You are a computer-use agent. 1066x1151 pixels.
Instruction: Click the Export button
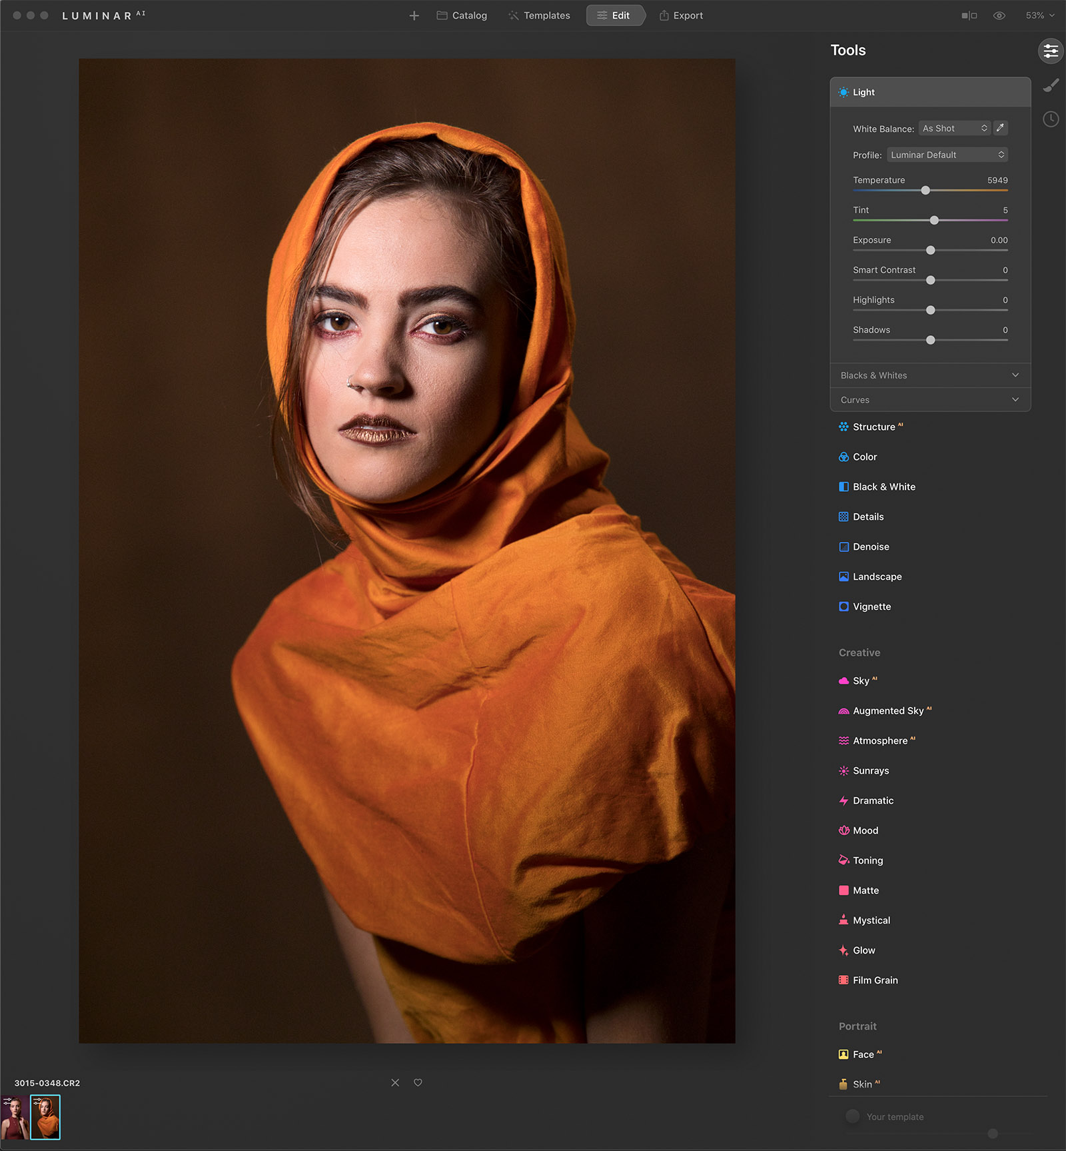tap(681, 15)
